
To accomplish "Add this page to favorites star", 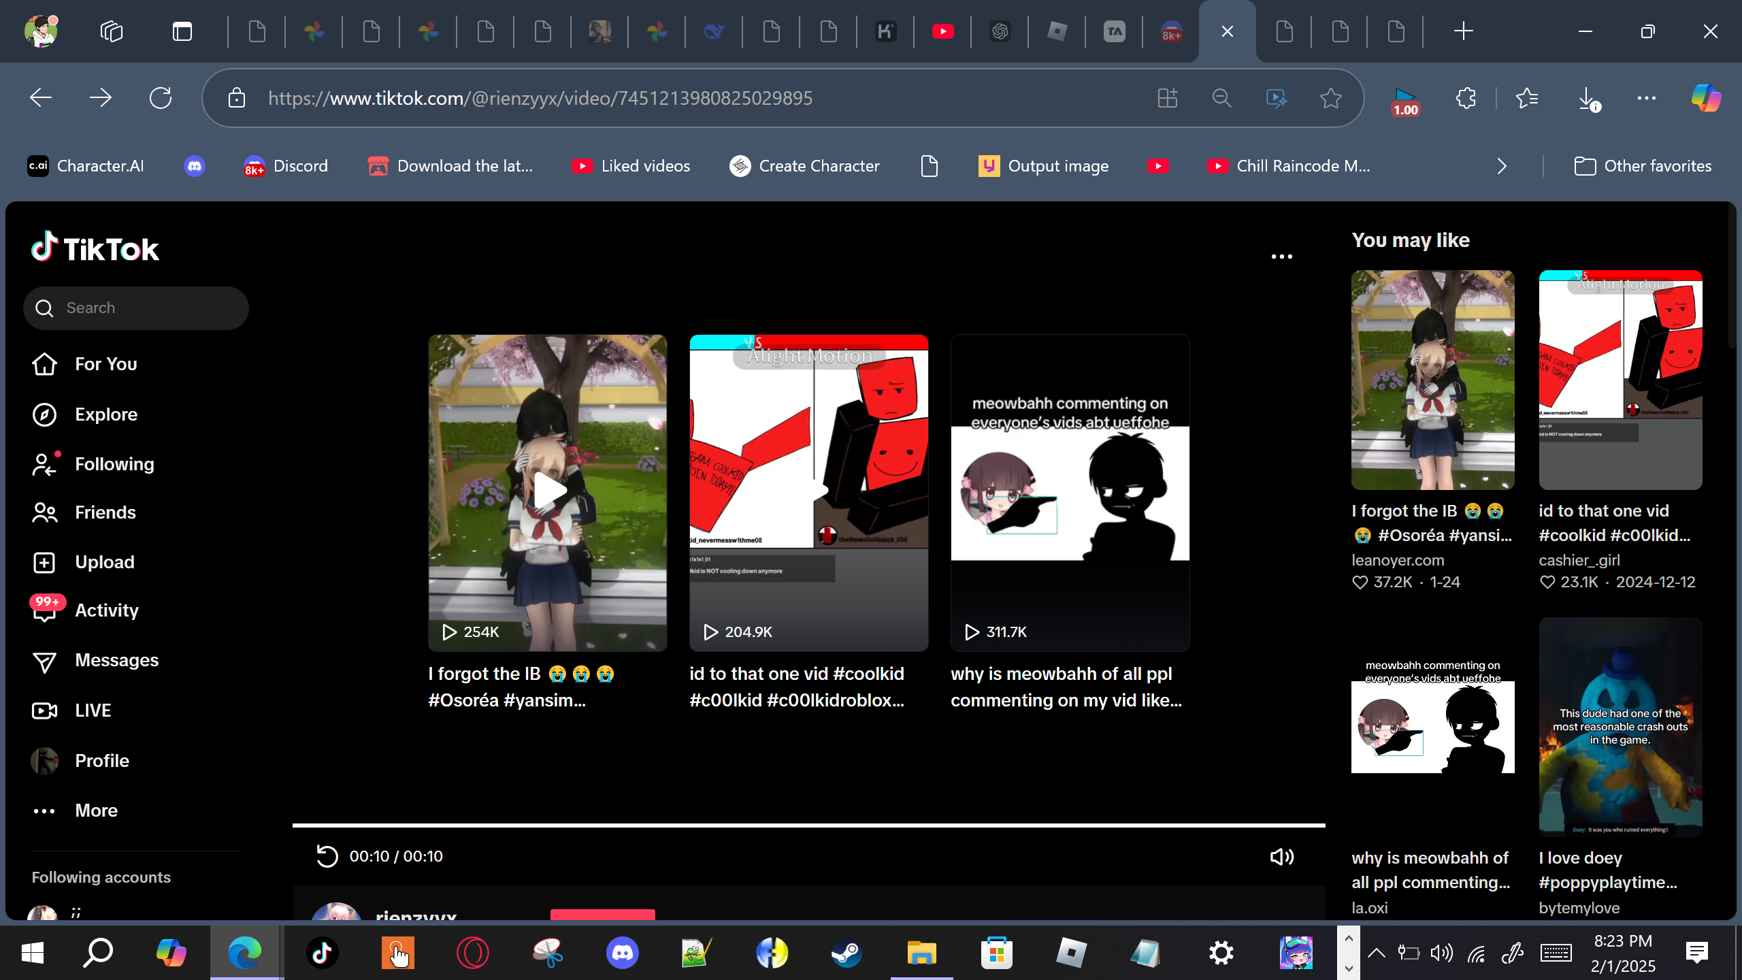I will 1330,99.
